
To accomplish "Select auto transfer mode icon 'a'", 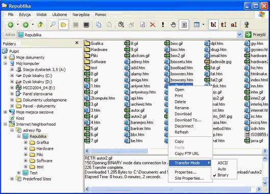I will (234, 25).
